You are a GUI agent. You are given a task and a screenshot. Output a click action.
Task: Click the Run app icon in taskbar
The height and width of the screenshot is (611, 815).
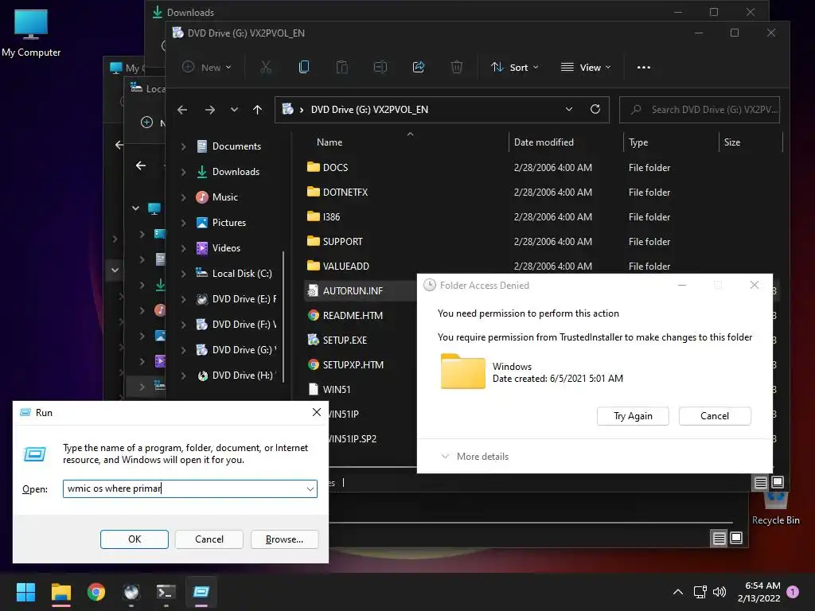201,592
